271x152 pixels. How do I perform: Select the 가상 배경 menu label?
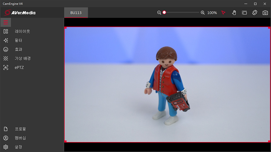tap(23, 59)
